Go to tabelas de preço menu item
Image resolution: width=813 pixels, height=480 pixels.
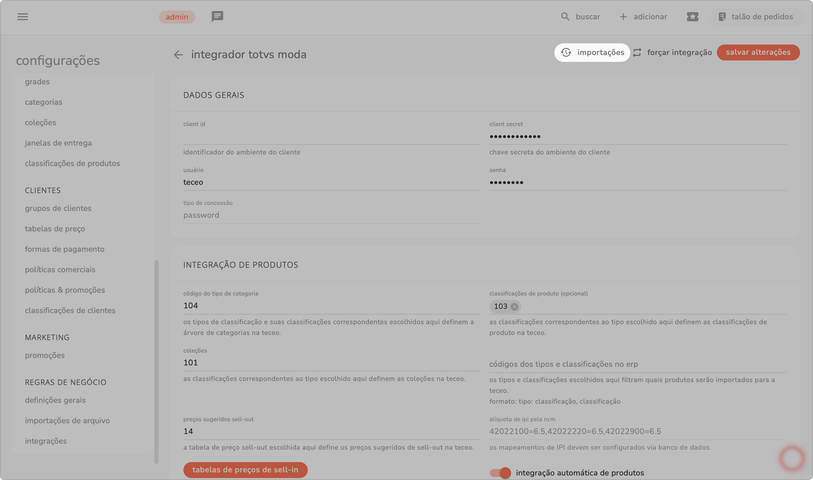55,229
